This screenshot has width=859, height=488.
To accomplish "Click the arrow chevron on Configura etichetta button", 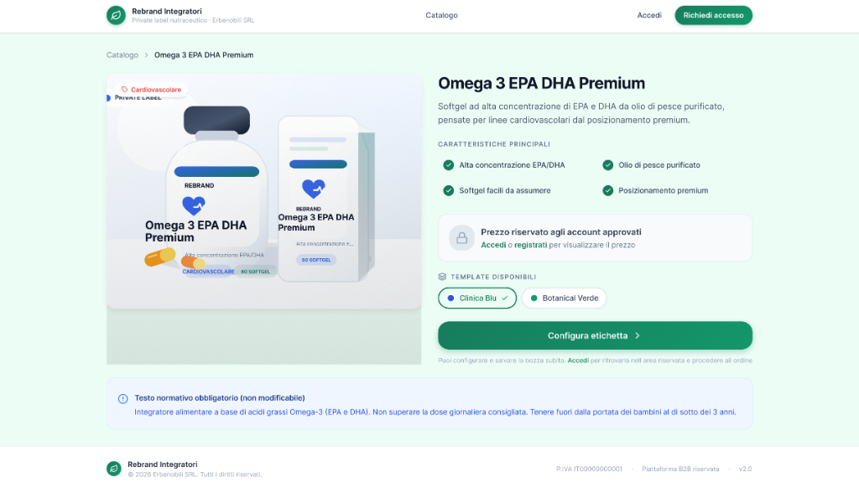I will (x=638, y=335).
